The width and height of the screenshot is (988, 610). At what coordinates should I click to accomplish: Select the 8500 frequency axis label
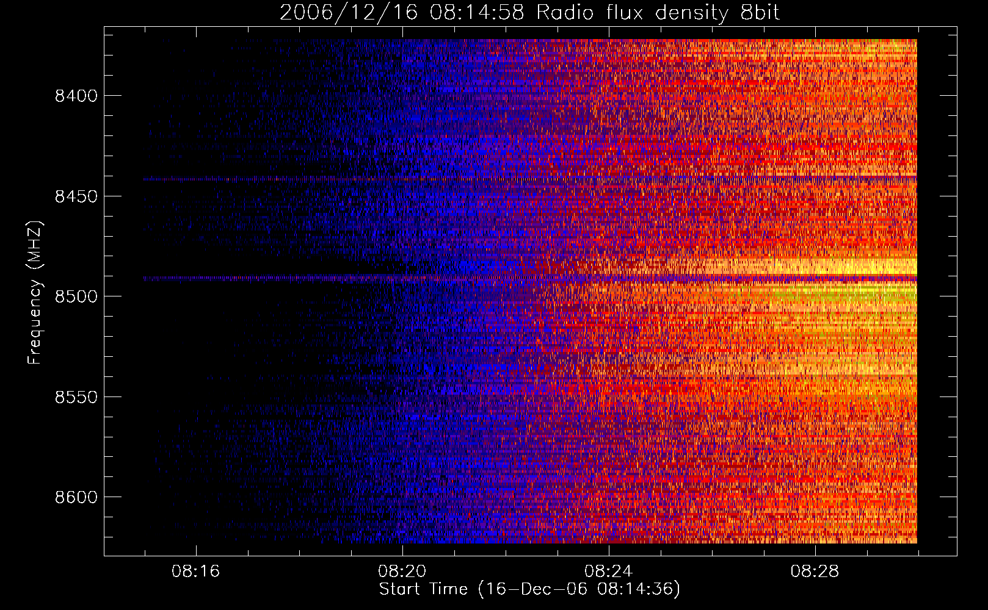(76, 296)
